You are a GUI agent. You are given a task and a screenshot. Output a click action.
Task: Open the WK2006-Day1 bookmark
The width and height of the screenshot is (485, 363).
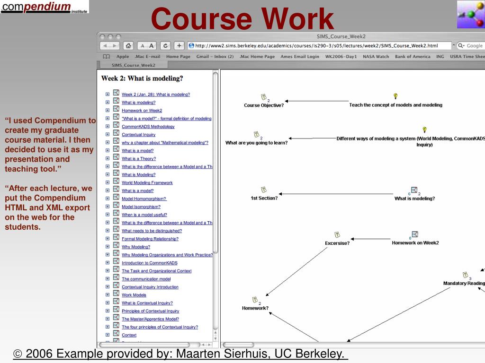coord(341,57)
